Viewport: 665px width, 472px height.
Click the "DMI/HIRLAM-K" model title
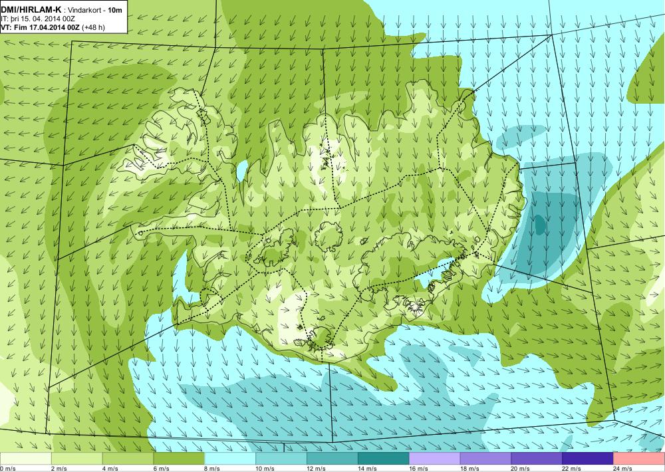31,9
